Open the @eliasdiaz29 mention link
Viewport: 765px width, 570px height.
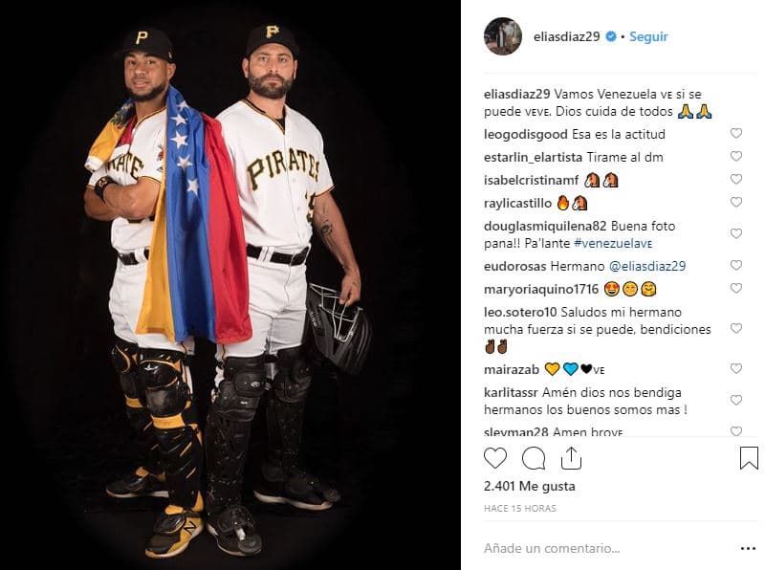coord(647,267)
